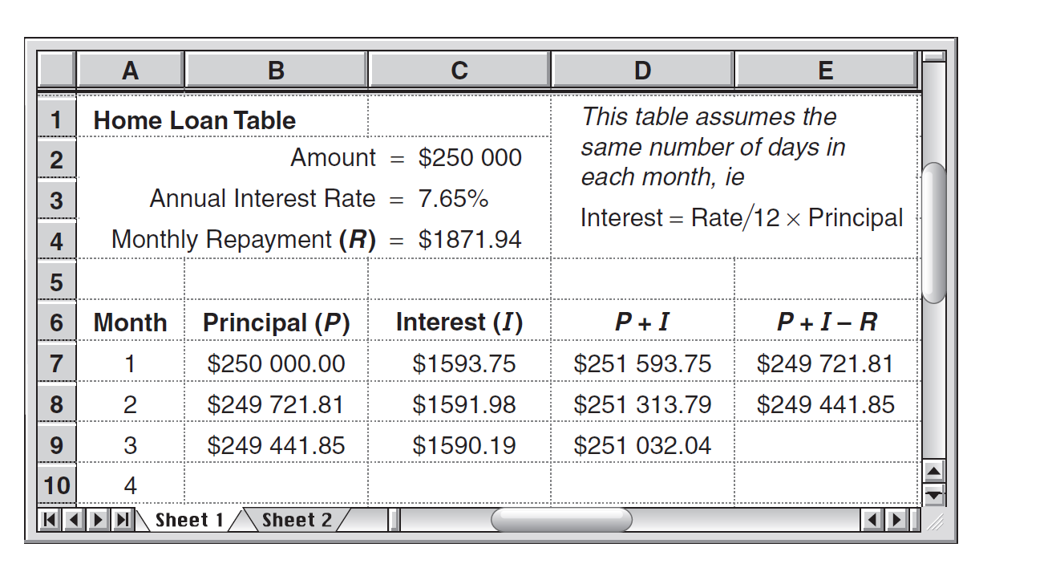This screenshot has height=588, width=1064.
Task: Click vertical scrollbar down arrow
Action: coord(935,494)
